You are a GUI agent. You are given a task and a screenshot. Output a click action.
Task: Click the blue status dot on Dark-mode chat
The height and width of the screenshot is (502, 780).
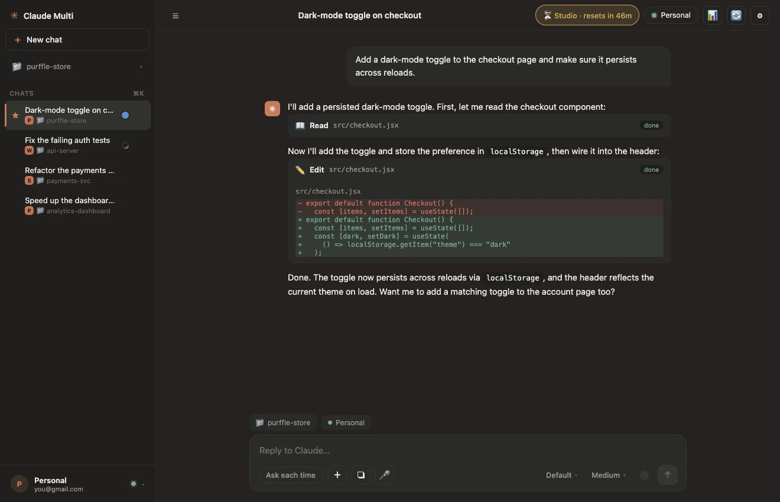coord(125,115)
